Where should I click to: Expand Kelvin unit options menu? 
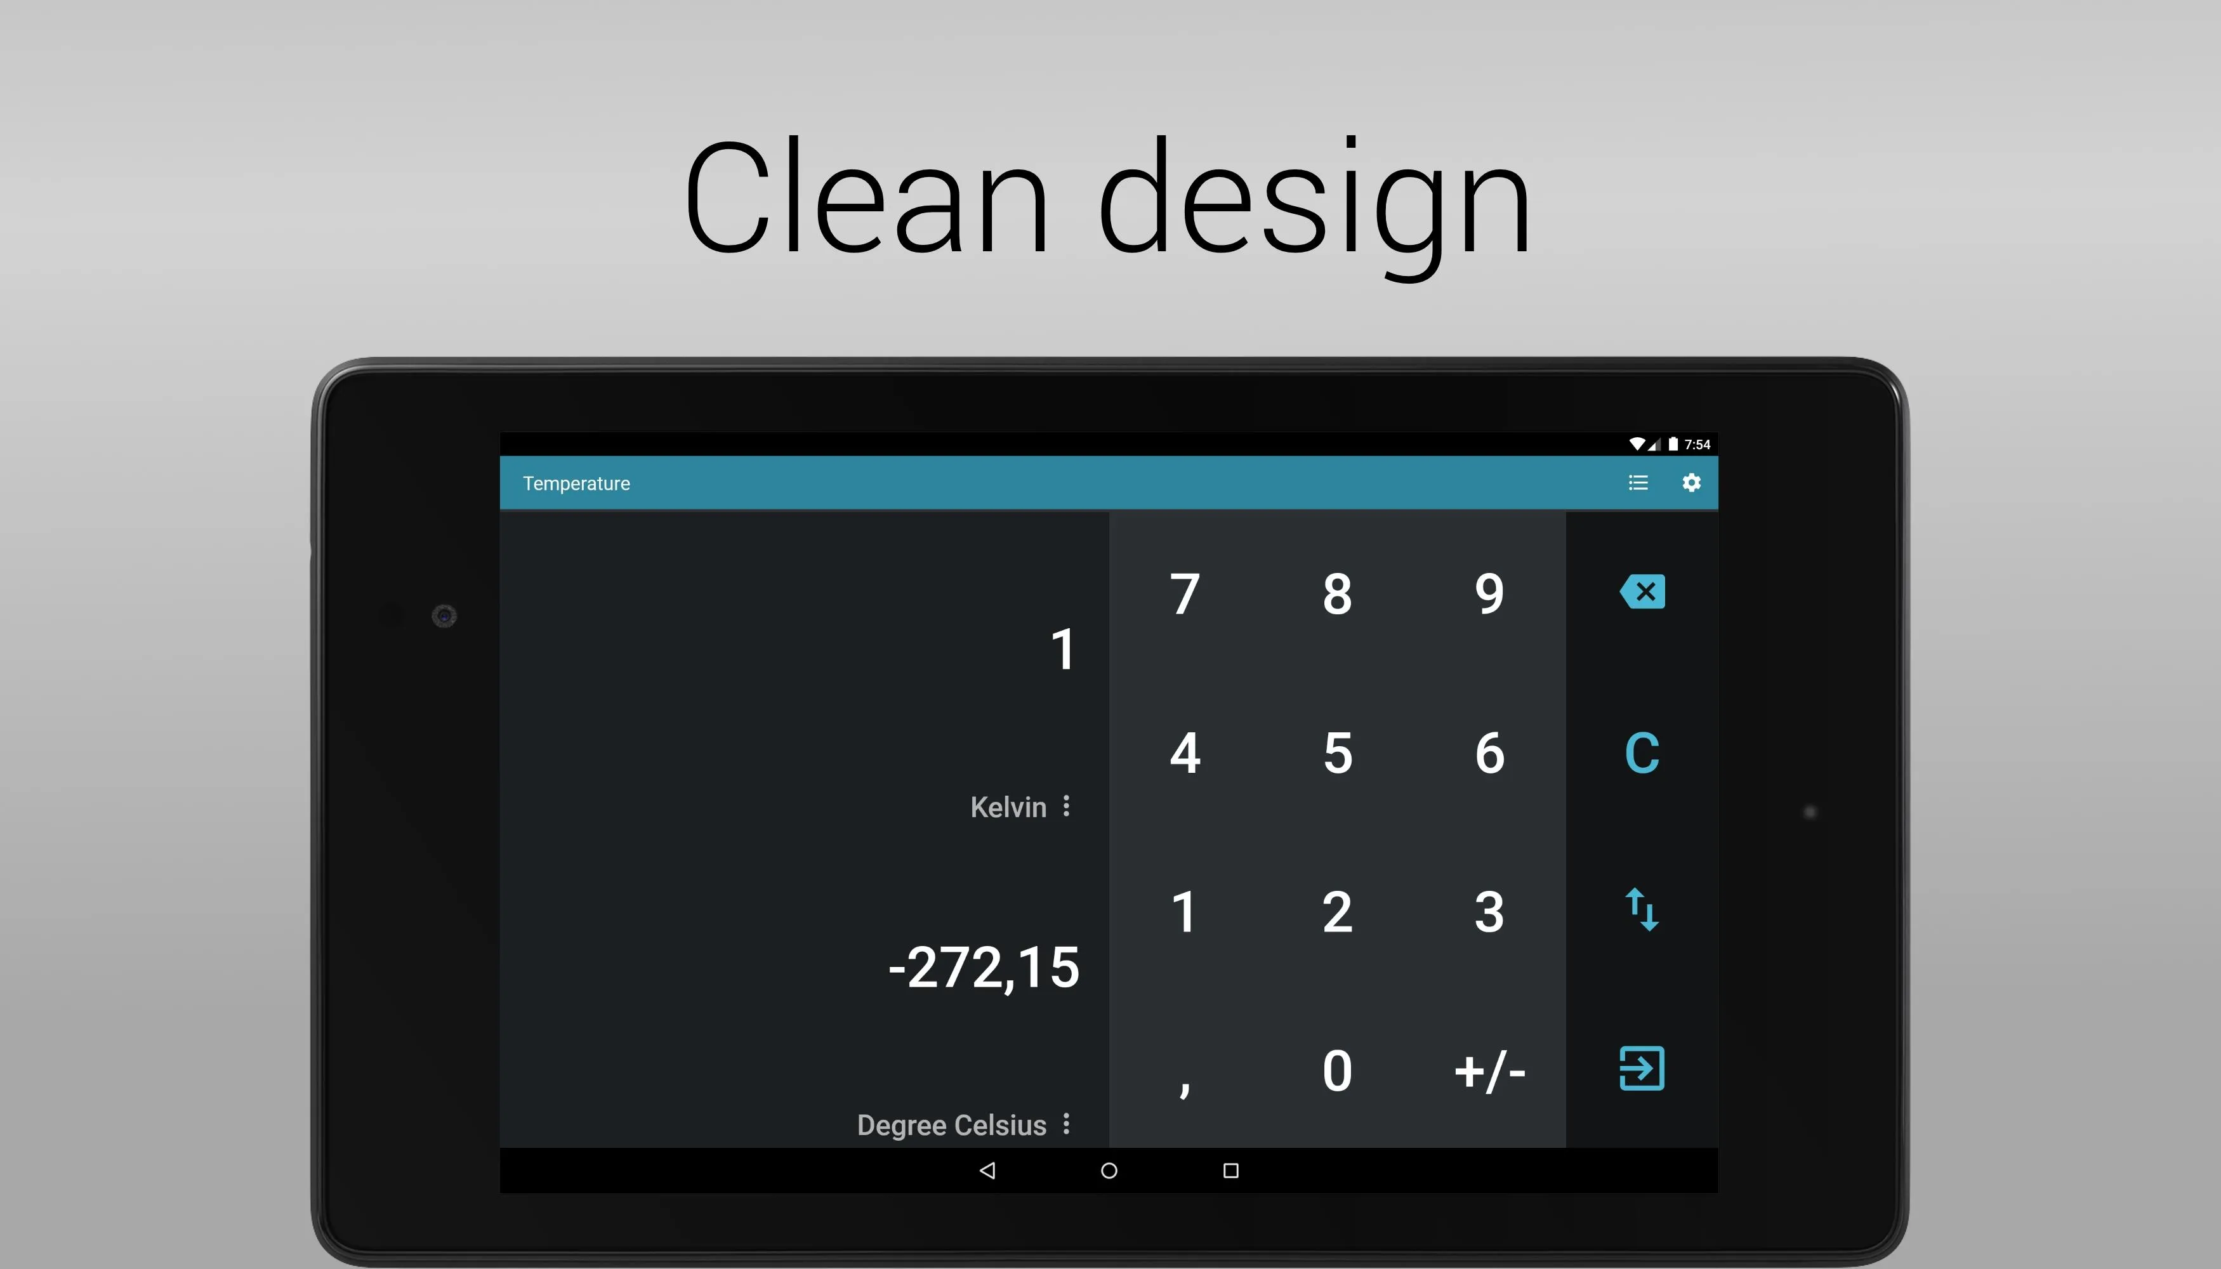(1072, 805)
